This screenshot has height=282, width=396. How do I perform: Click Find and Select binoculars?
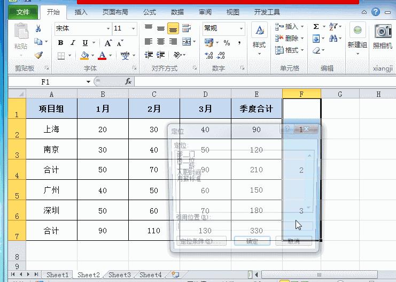click(333, 39)
